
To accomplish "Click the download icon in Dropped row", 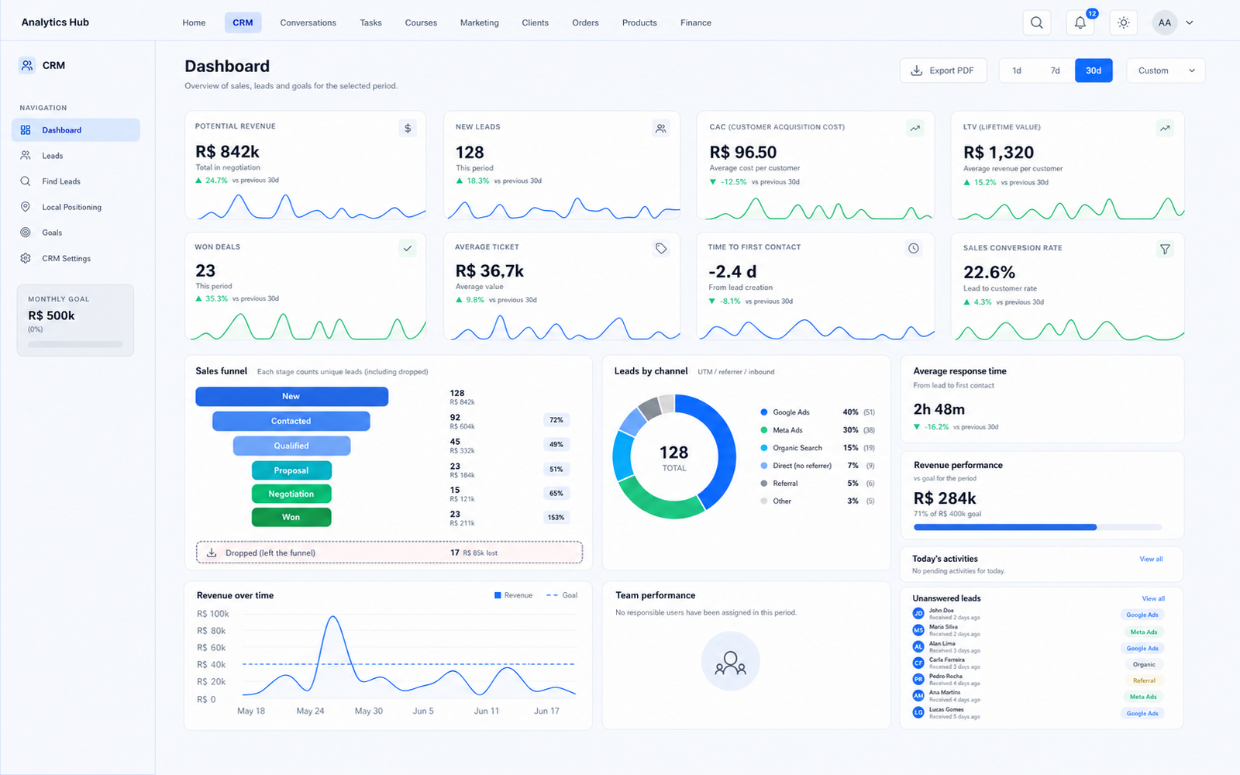I will [x=212, y=553].
